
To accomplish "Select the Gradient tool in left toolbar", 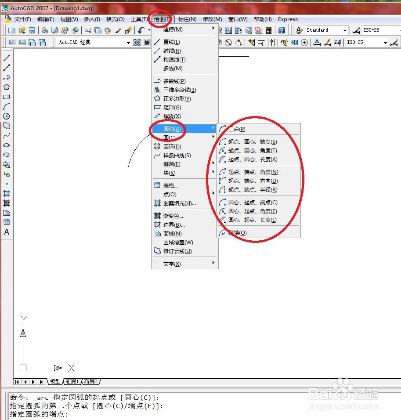I will click(7, 203).
